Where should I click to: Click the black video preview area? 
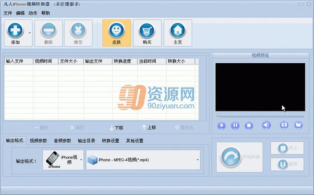click(260, 87)
